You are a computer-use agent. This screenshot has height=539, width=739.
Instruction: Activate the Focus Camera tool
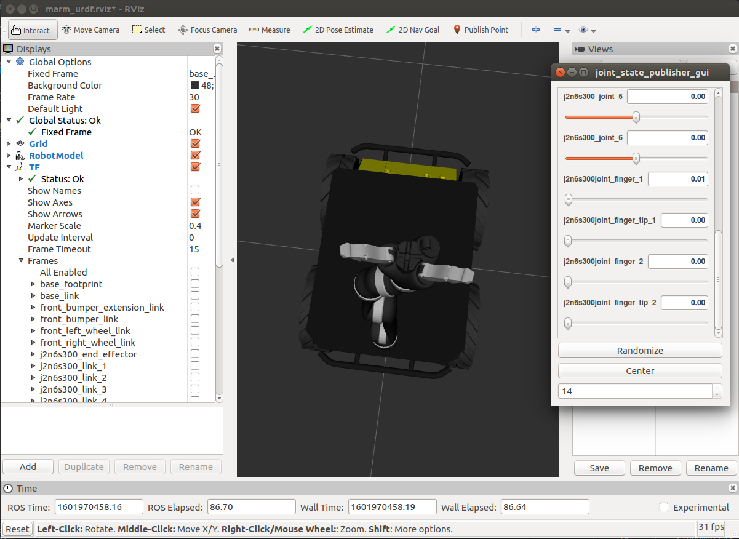[x=207, y=30]
